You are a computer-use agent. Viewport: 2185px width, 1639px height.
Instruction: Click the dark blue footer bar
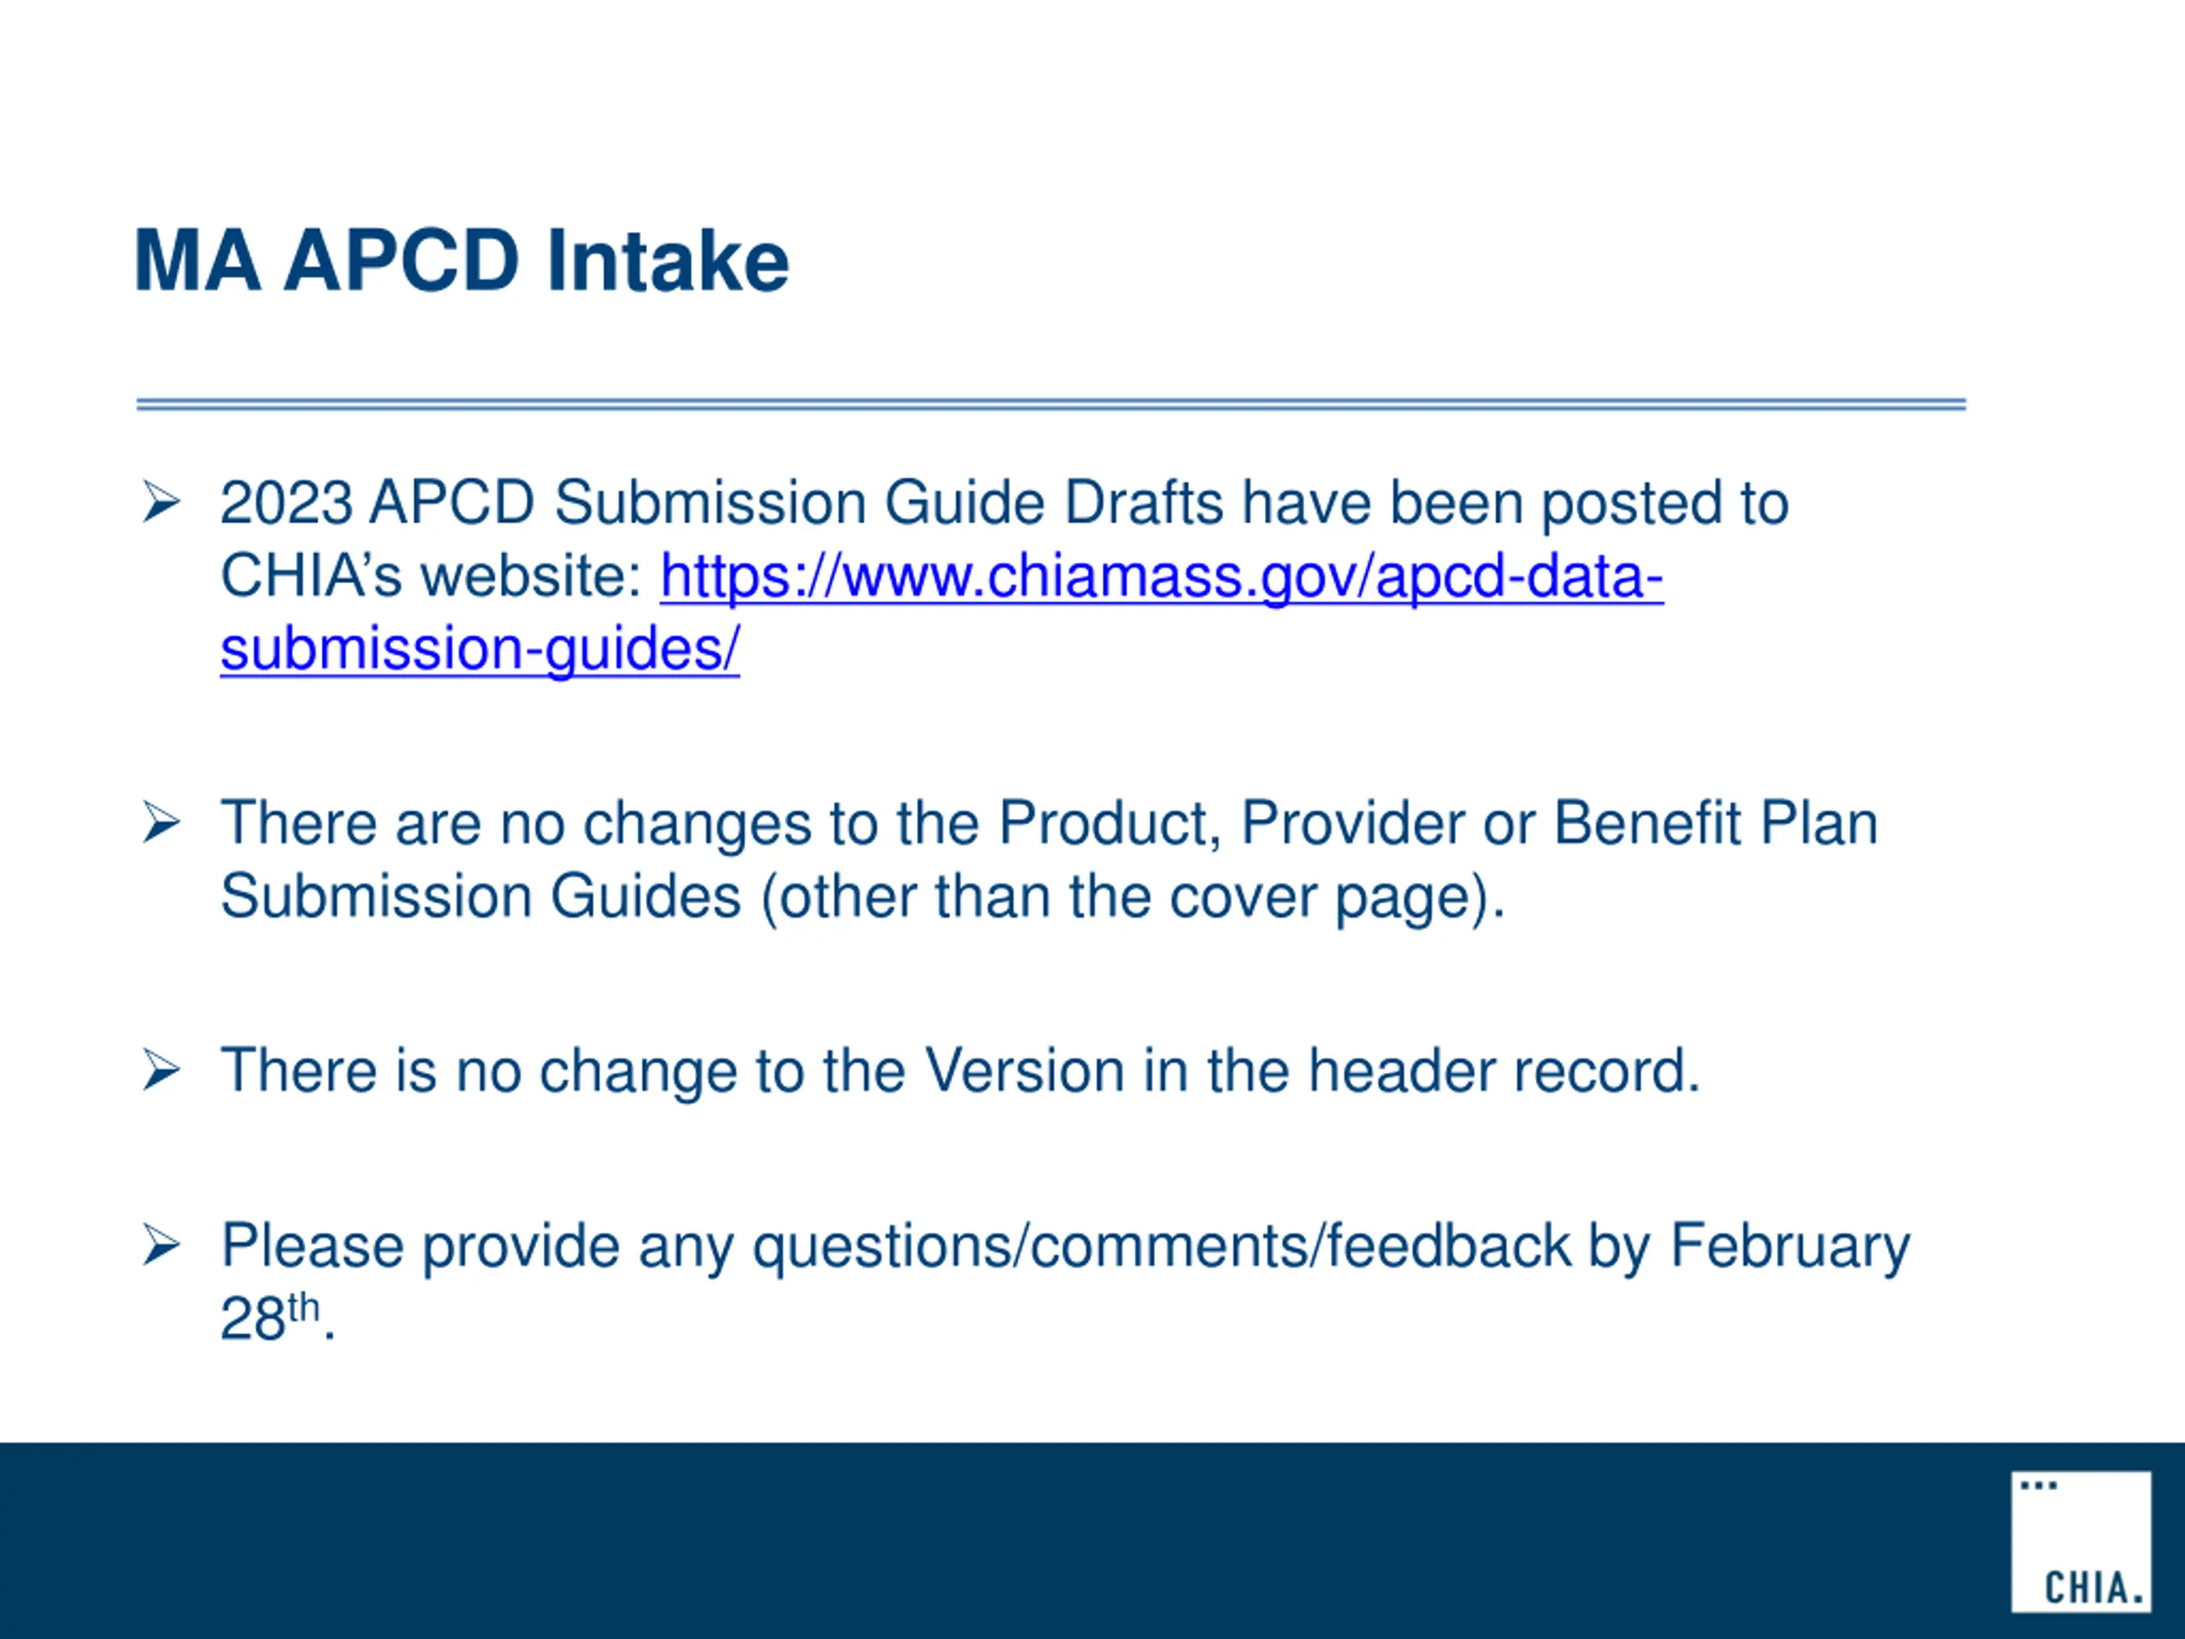click(1092, 1541)
